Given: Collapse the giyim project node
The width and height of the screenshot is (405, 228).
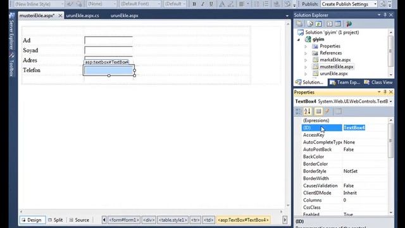Looking at the screenshot, I should [299, 39].
